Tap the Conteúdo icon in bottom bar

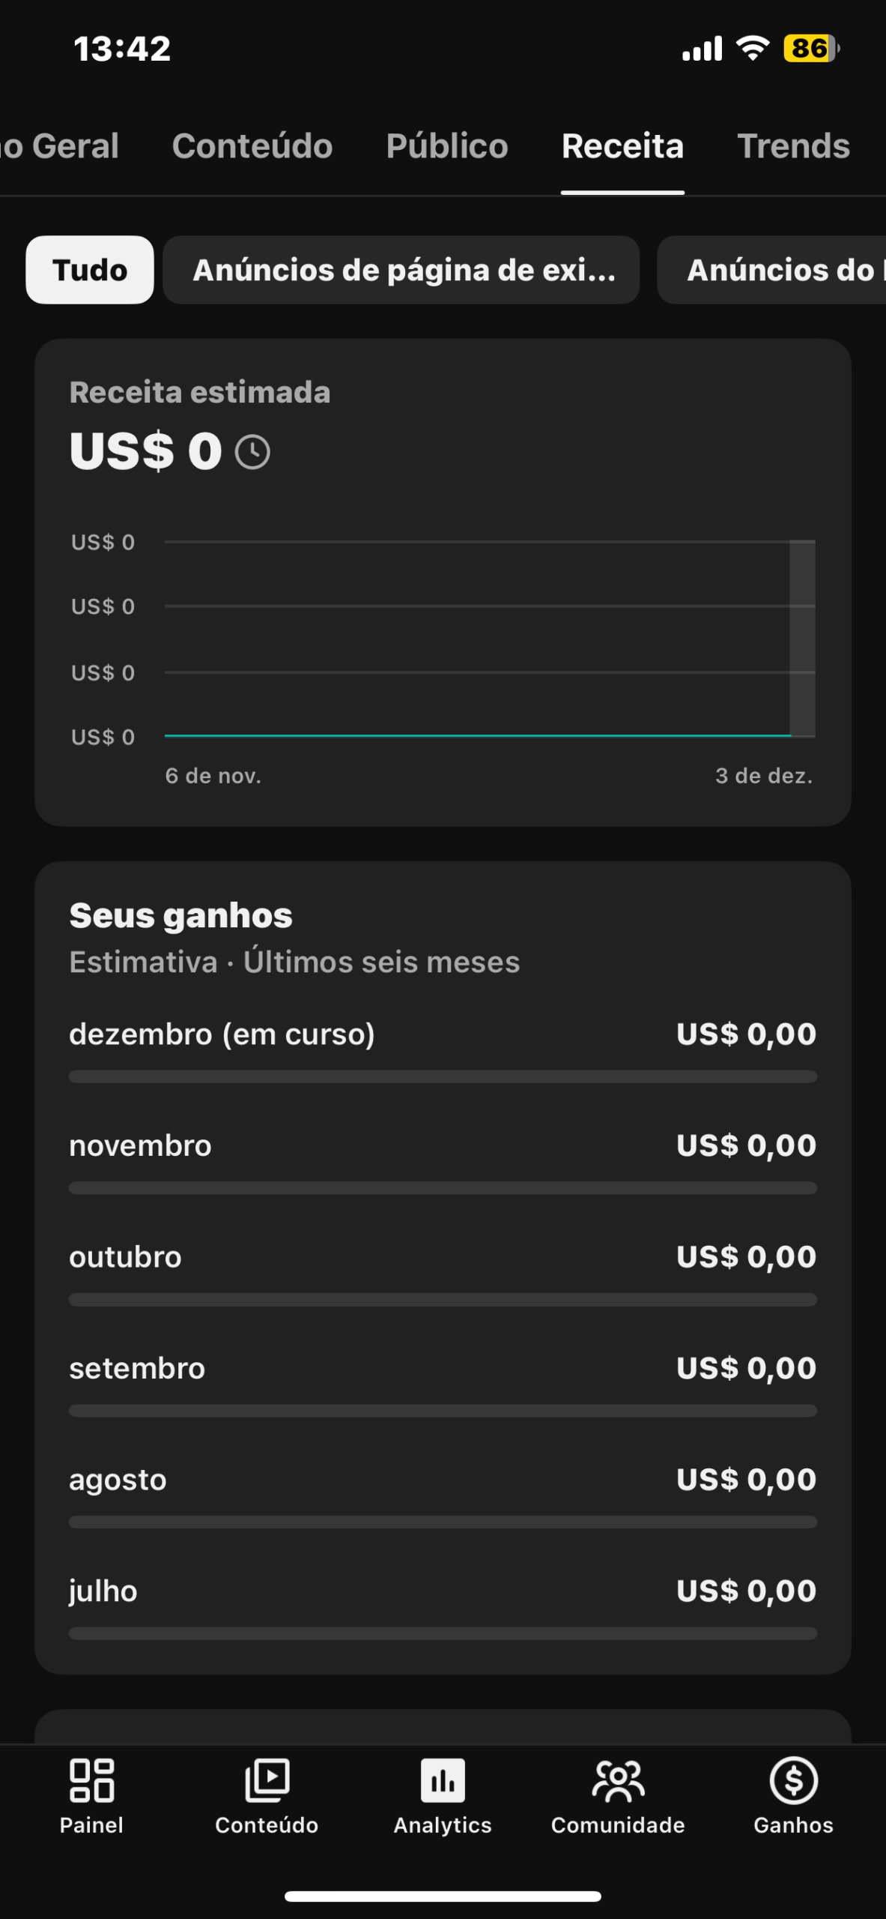pyautogui.click(x=267, y=1781)
